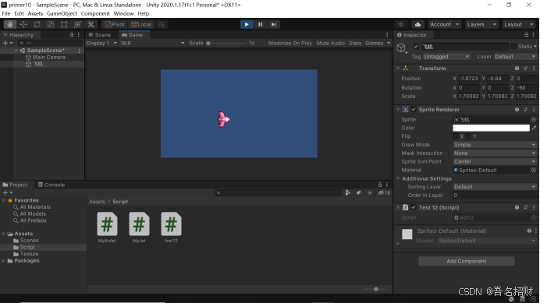Collapse the Transform component section
Screen dimensions: 540x303
click(398, 69)
